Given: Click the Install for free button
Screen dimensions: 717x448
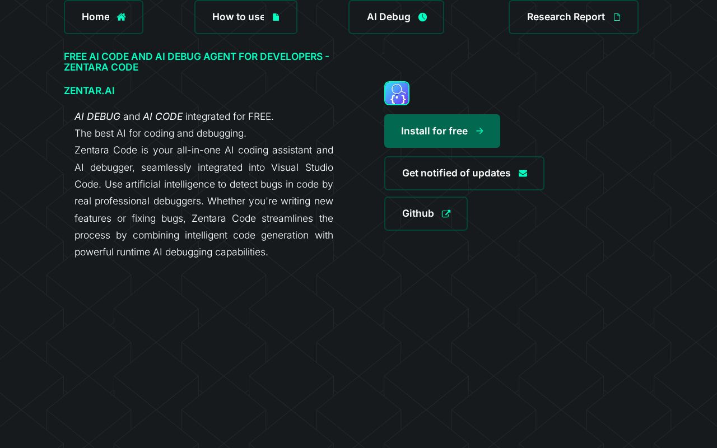Looking at the screenshot, I should tap(442, 131).
